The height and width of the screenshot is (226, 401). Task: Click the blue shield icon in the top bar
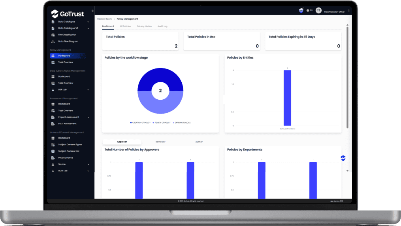pyautogui.click(x=301, y=10)
